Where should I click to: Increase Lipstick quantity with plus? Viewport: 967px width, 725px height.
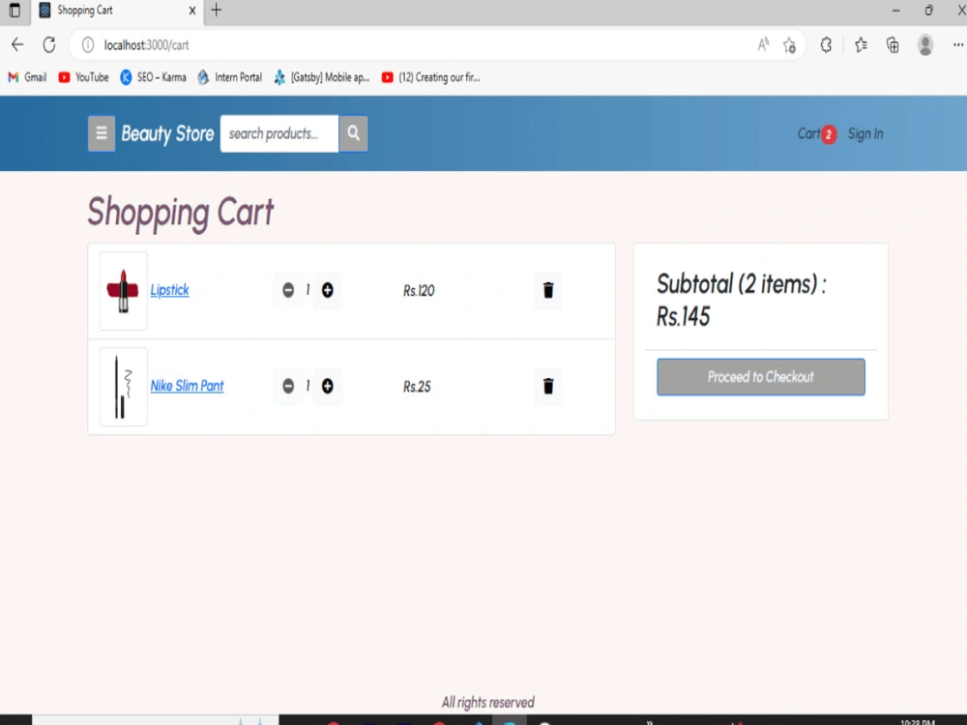(328, 290)
